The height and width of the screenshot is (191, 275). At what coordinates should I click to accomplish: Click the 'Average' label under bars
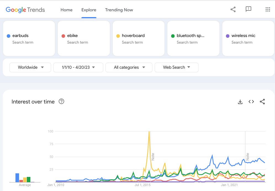point(25,185)
